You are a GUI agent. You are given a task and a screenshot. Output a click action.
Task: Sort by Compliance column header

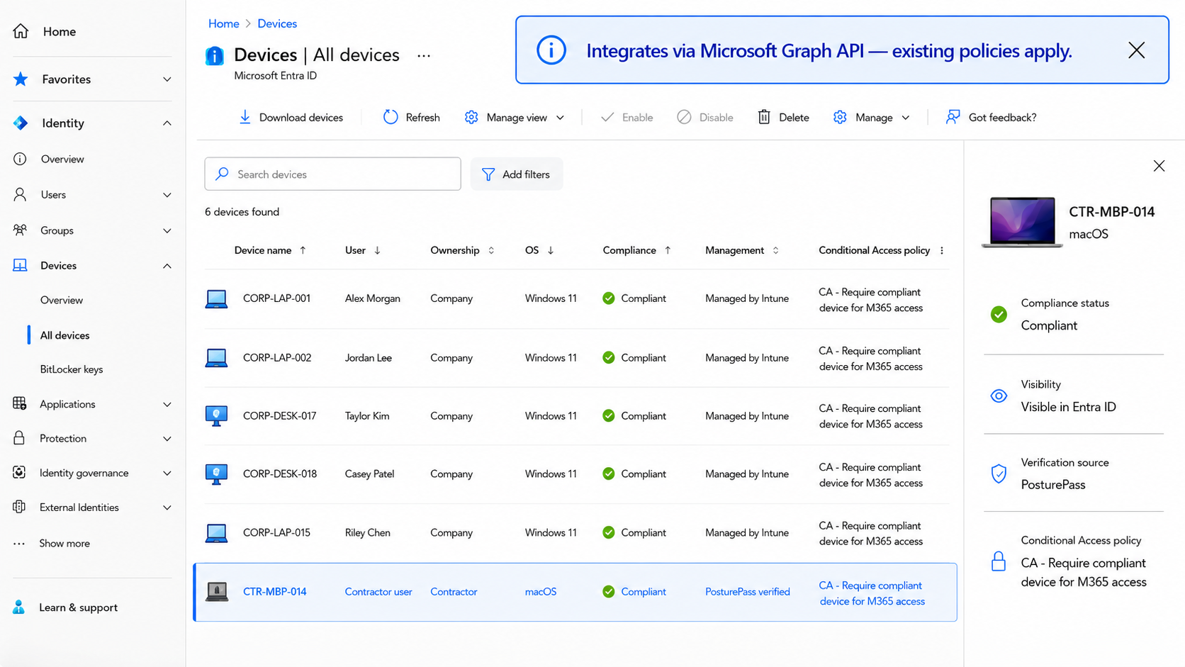(x=636, y=250)
